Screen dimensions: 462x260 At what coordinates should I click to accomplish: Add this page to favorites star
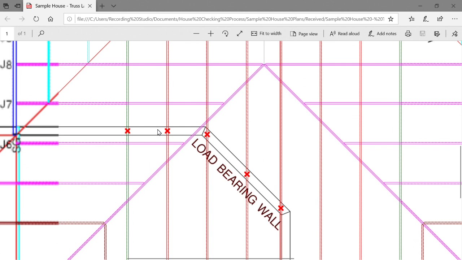pyautogui.click(x=391, y=19)
